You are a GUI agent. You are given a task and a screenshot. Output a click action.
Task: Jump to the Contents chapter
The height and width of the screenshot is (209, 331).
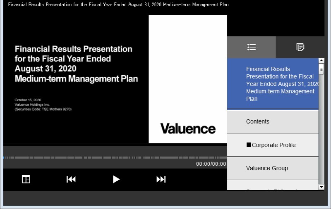pyautogui.click(x=273, y=121)
